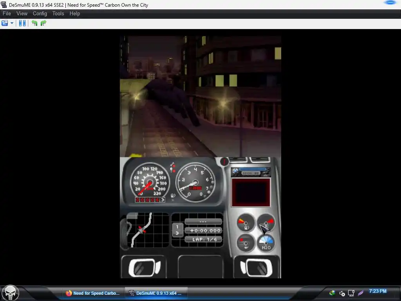Click the network connection tray icon
Screen dimensions: 401x301
click(x=351, y=293)
